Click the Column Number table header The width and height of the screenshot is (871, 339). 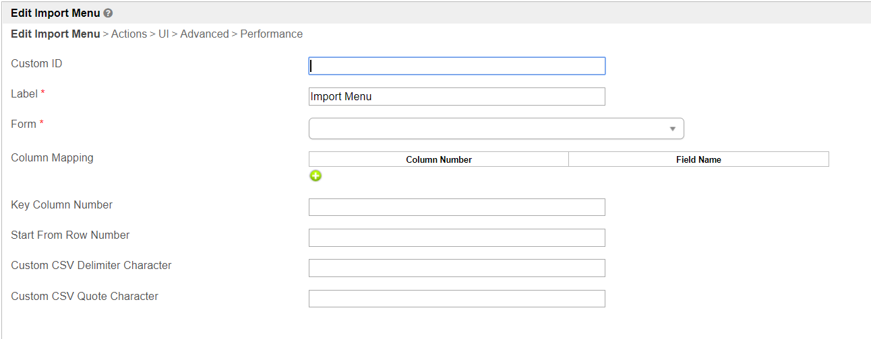click(x=438, y=159)
